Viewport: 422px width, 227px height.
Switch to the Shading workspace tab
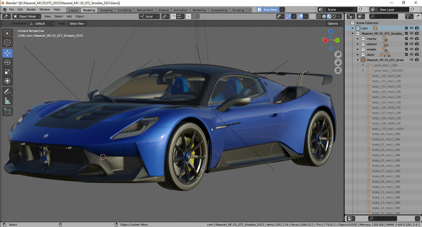pos(163,10)
